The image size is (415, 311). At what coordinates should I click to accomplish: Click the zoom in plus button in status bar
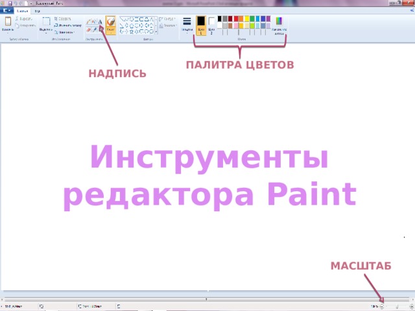(412, 306)
